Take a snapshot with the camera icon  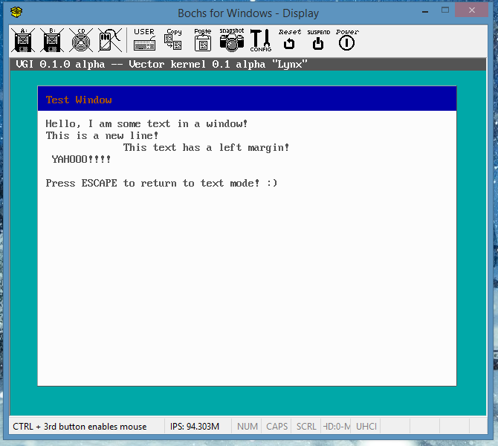[x=232, y=39]
